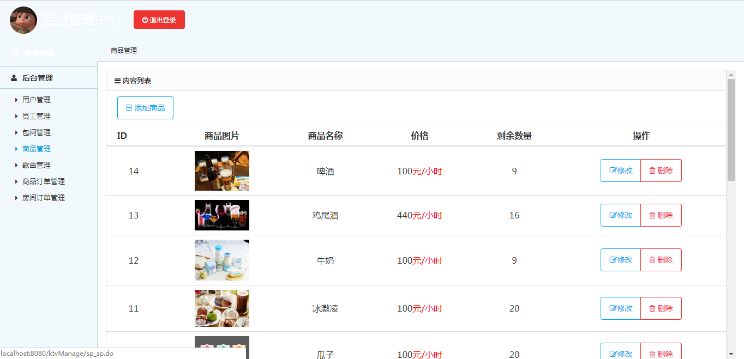Click the product name 鸡尾酒
The width and height of the screenshot is (744, 359).
(x=326, y=215)
